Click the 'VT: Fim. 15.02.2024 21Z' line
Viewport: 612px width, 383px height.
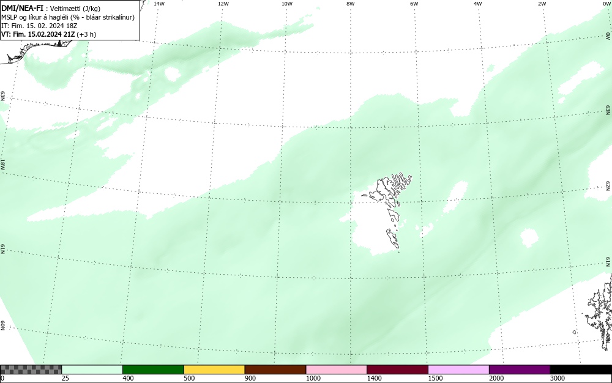[49, 34]
